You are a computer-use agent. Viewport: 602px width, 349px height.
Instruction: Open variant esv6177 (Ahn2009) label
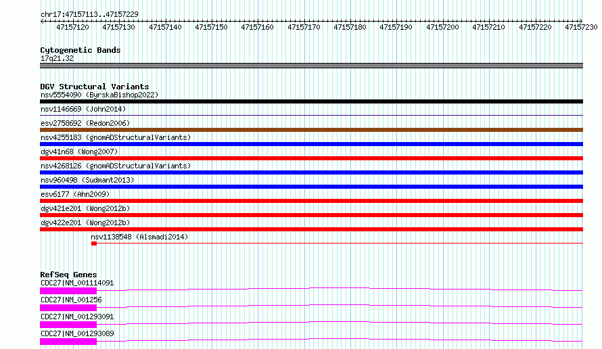click(x=75, y=194)
